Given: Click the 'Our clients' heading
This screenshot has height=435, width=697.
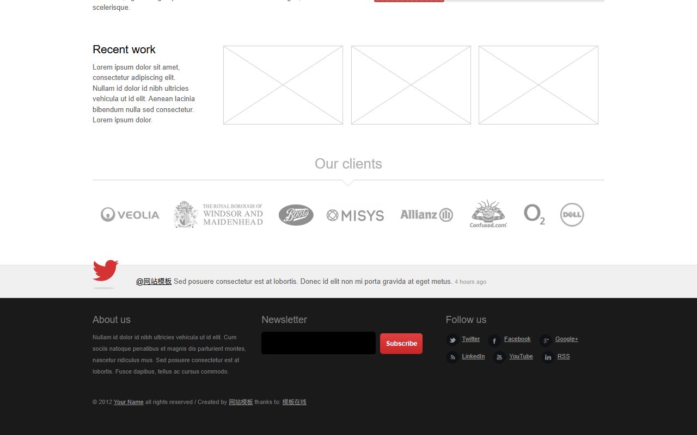Looking at the screenshot, I should click(x=348, y=164).
